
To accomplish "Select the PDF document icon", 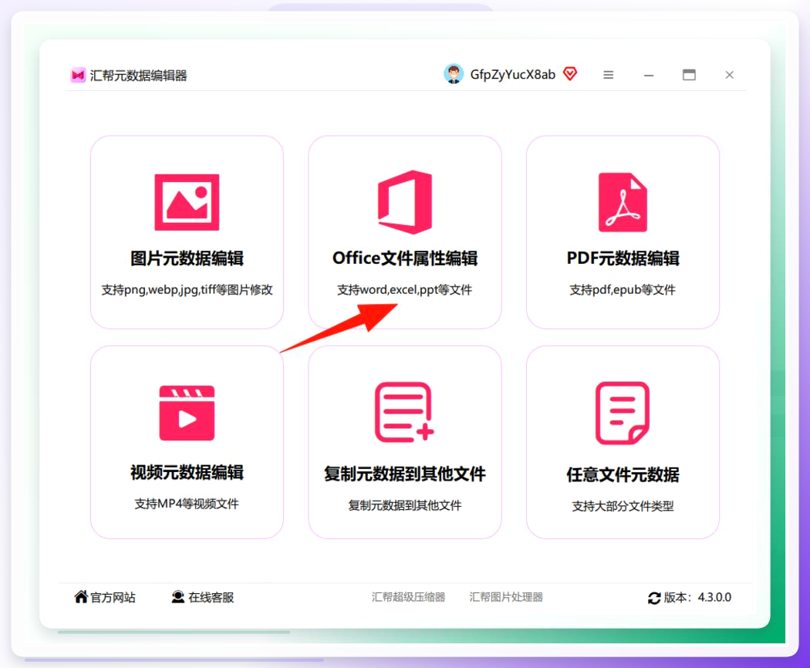I will [x=623, y=202].
